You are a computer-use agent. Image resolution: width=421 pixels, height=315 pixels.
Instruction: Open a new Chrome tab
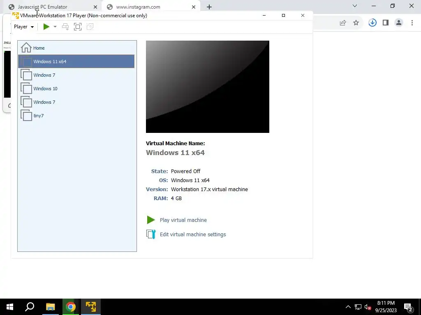click(209, 7)
